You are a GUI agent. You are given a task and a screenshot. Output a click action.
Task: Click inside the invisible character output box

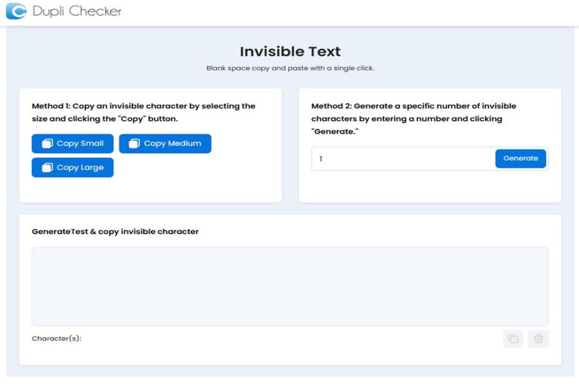click(290, 286)
